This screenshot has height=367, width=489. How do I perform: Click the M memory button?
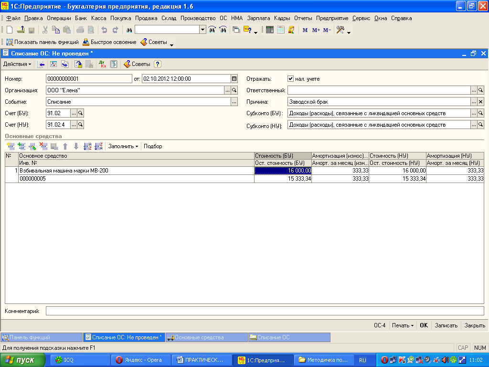tap(305, 30)
